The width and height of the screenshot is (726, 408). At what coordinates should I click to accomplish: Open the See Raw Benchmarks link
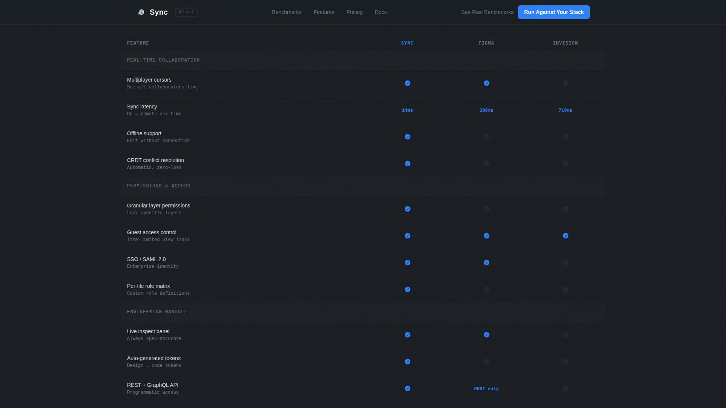tap(487, 12)
